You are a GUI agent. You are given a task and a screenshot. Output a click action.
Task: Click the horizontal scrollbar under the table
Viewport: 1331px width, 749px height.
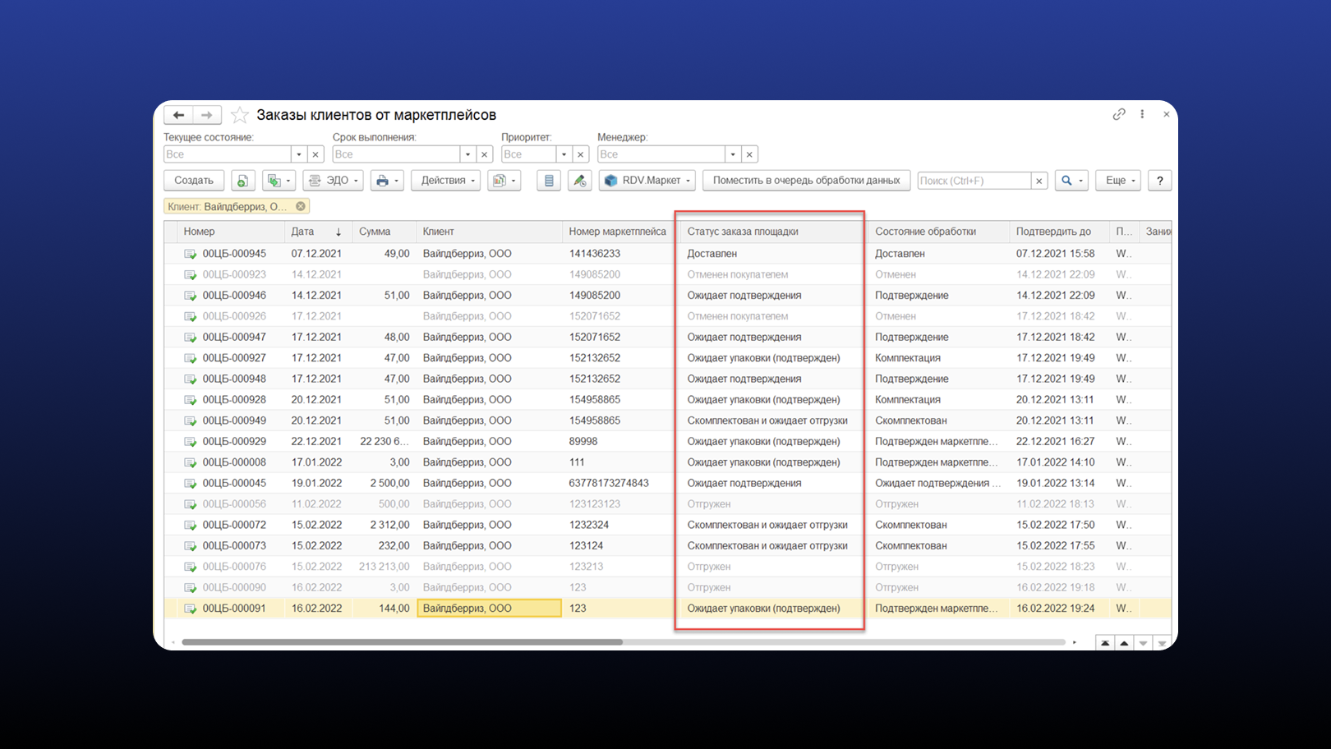(x=403, y=642)
